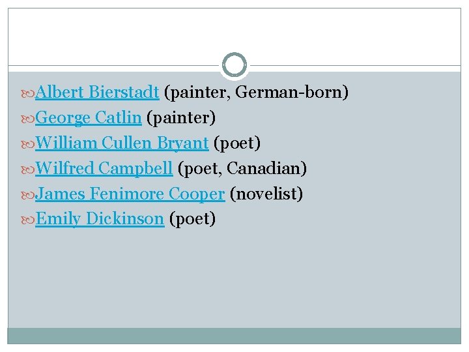Open the Emily Dickinson link
The image size is (469, 352).
100,219
